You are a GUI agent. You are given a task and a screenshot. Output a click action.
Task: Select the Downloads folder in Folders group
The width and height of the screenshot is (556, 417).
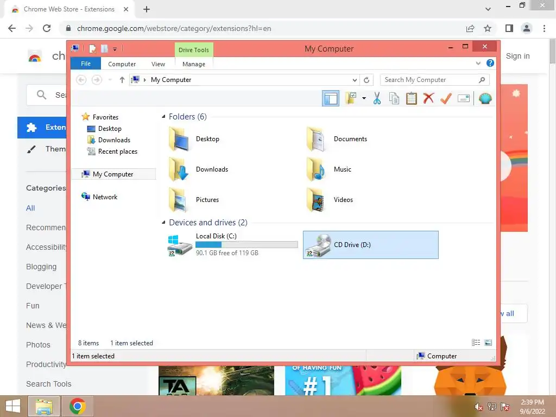tap(199, 169)
